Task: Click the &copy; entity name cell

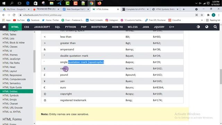Action: pyautogui.click(x=129, y=94)
